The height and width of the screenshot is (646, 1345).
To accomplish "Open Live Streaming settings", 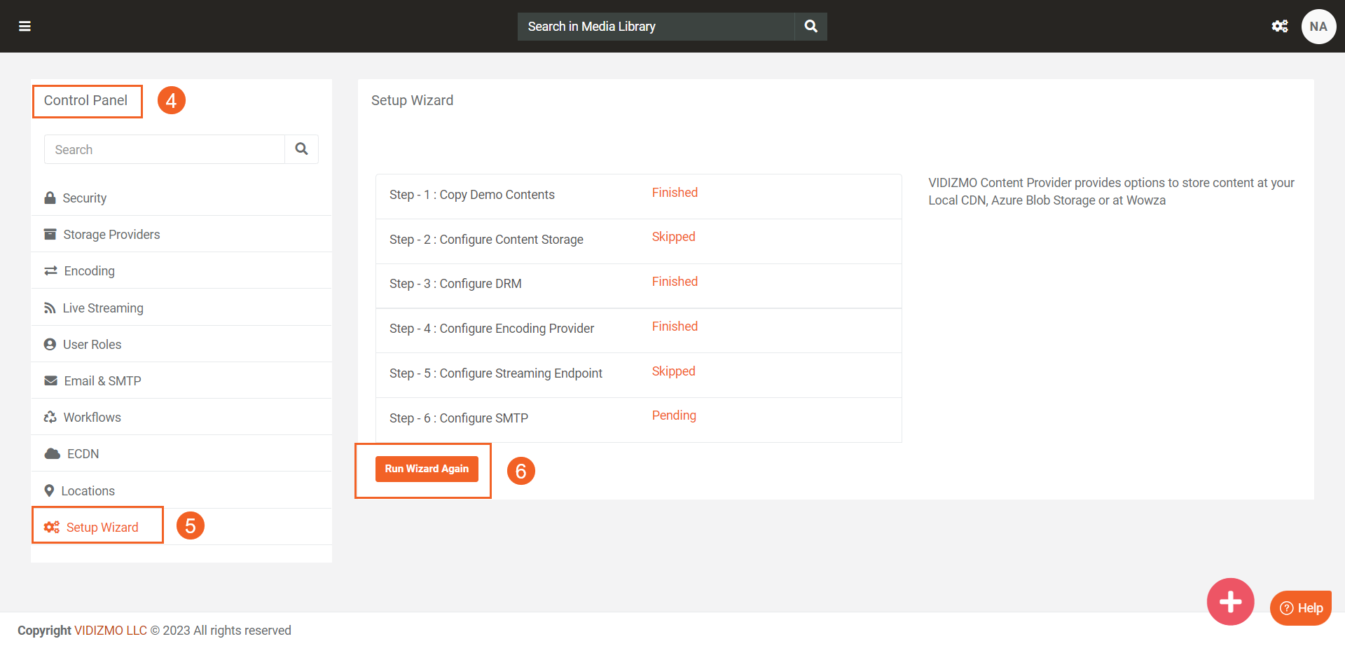I will click(x=103, y=308).
